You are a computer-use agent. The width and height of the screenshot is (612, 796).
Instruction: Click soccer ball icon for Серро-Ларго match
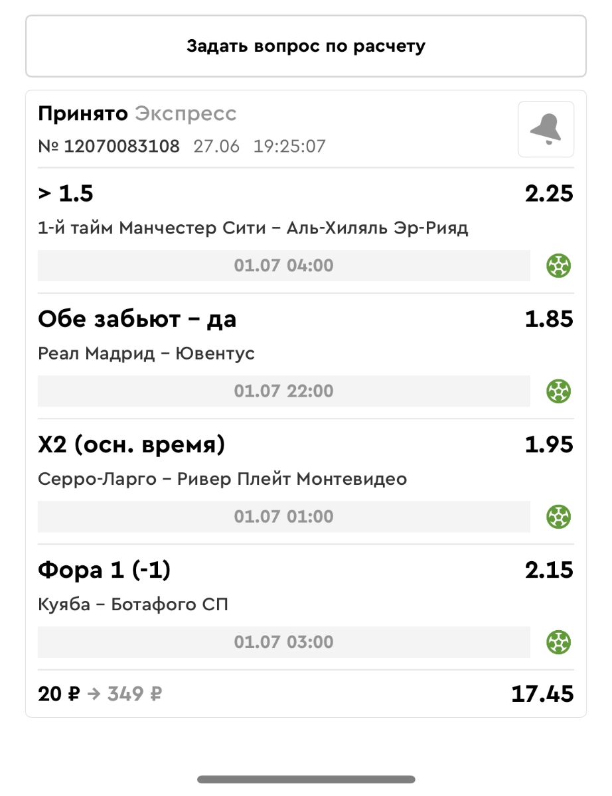coord(559,517)
